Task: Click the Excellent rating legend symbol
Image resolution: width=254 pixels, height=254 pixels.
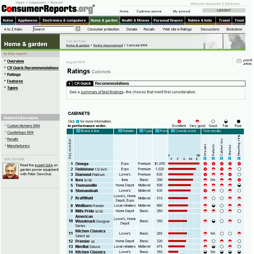Action: (x=179, y=122)
